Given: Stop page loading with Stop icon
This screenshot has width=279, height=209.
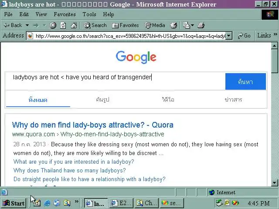Looking at the screenshot, I should point(53,25).
